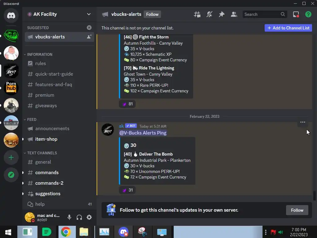Open the steam locomotive server icon
317x238 pixels.
point(11,105)
